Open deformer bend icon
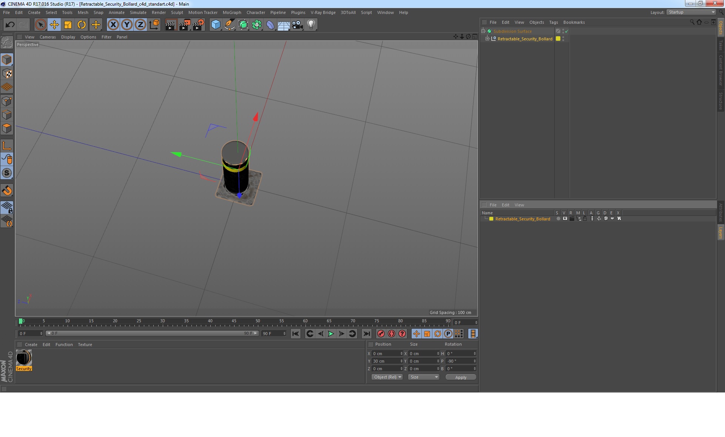This screenshot has width=725, height=437. point(270,25)
